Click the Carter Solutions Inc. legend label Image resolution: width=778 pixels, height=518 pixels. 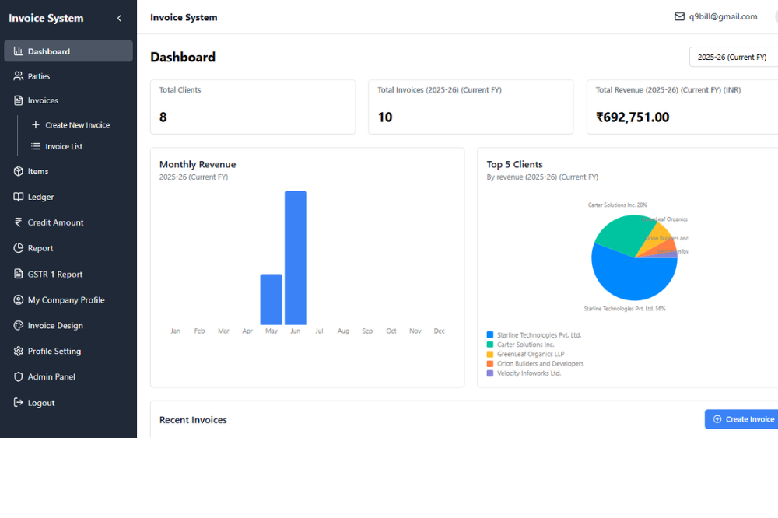pyautogui.click(x=525, y=345)
